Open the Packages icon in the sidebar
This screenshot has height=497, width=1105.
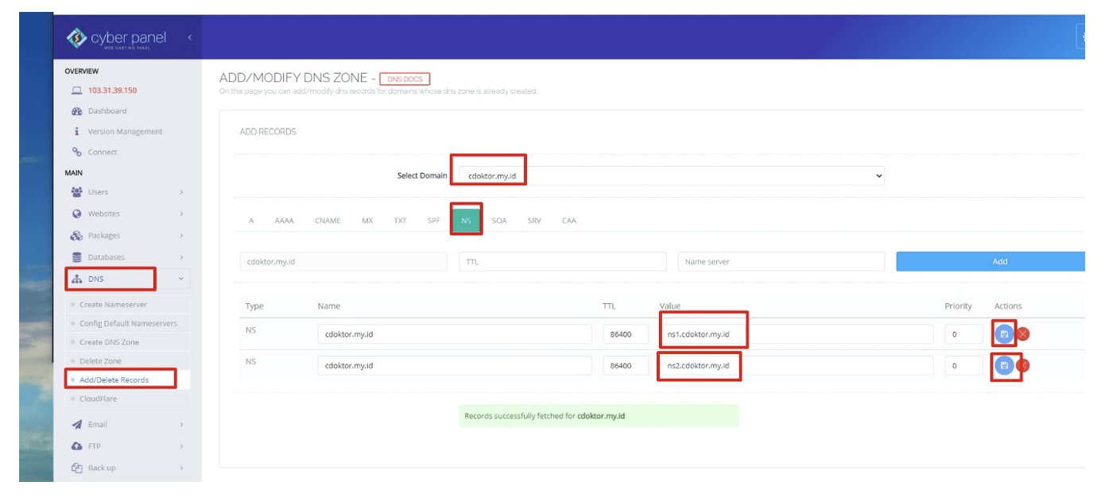tap(76, 234)
